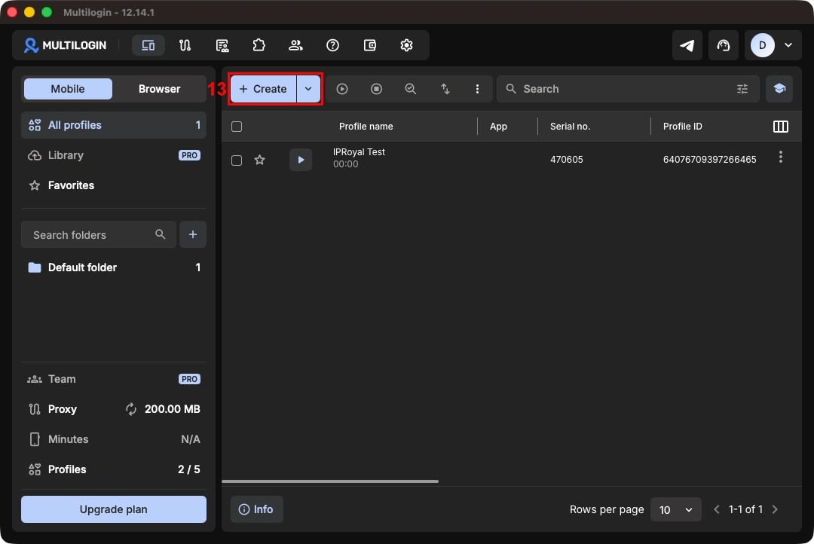Go to previous page of profiles
The width and height of the screenshot is (814, 544).
coord(717,510)
